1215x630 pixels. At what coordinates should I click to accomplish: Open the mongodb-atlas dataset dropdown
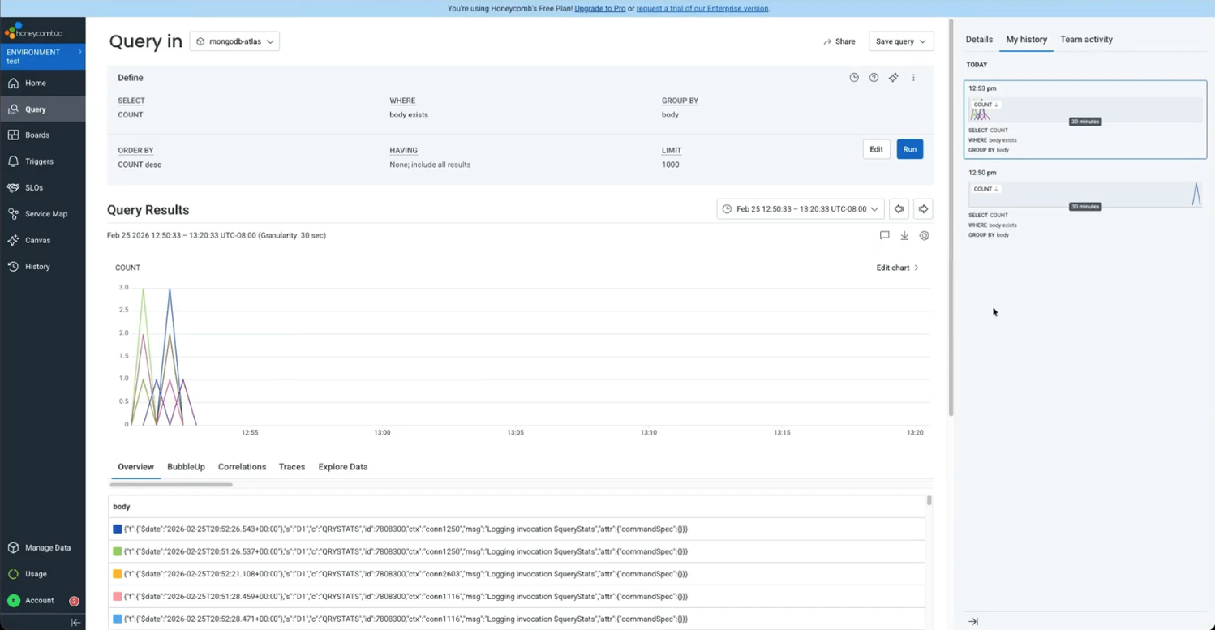tap(234, 41)
